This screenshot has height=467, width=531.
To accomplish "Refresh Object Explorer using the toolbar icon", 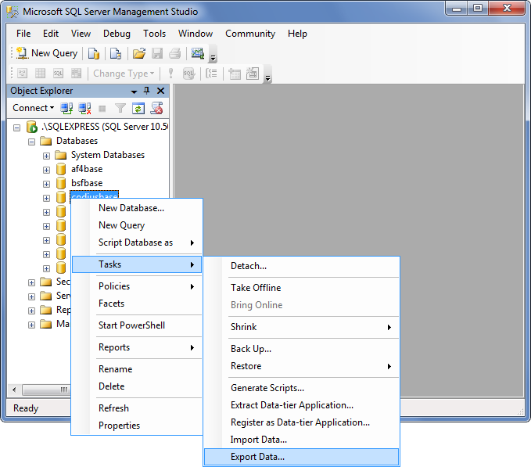I will (138, 108).
